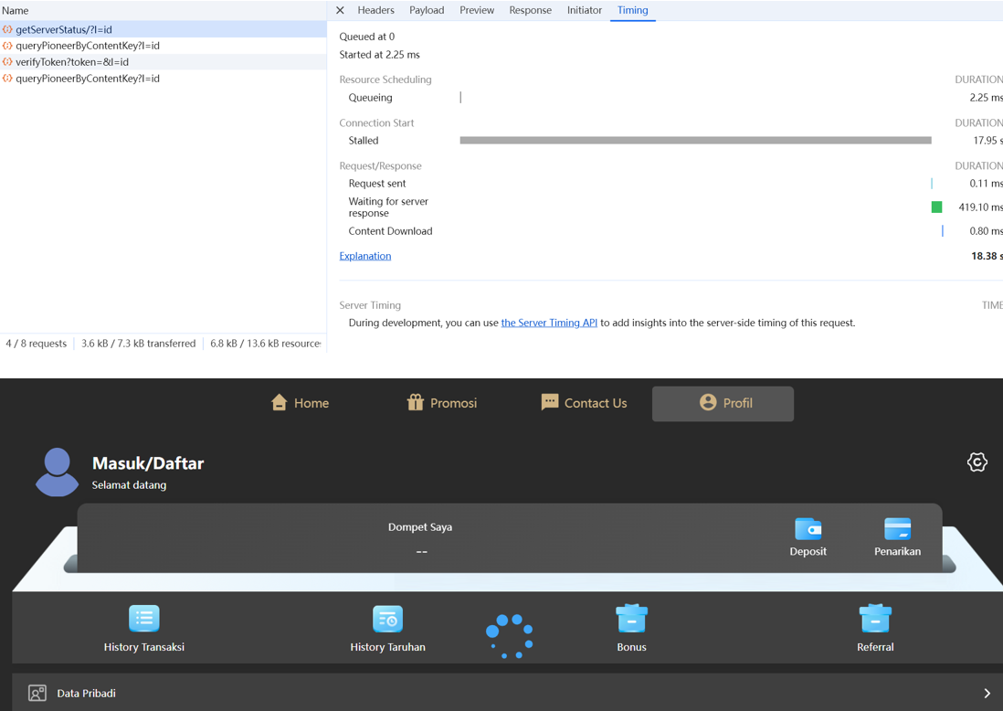Click the History Taruhan label
Screen dimensions: 1003x711
click(x=387, y=647)
